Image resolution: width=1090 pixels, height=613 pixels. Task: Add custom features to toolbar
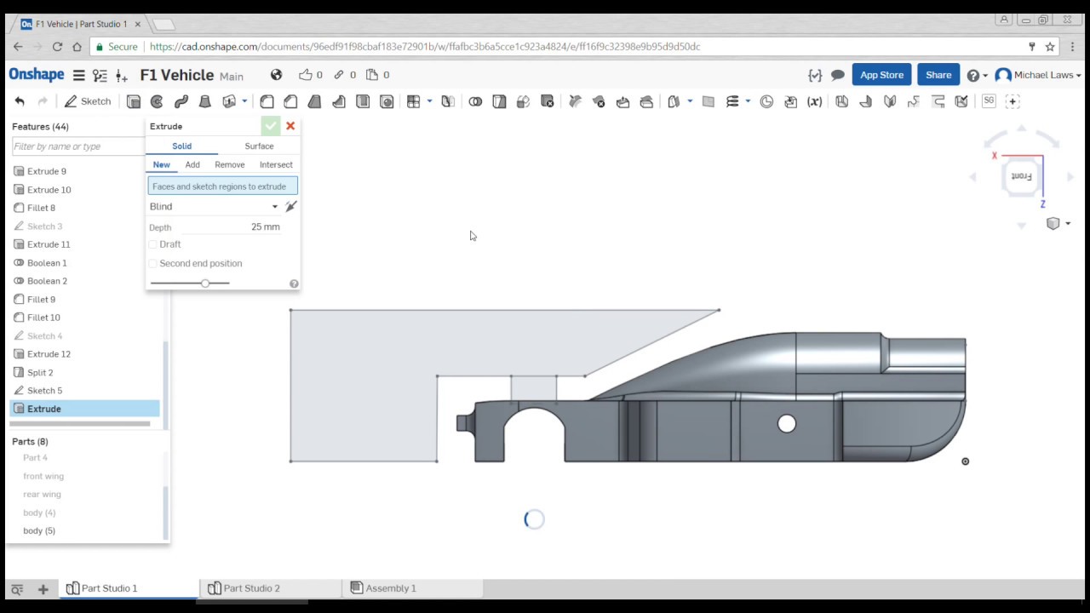coord(1013,101)
